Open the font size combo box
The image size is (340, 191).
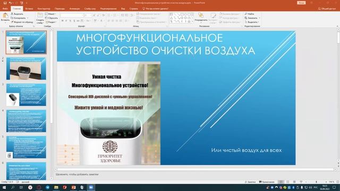(88, 15)
